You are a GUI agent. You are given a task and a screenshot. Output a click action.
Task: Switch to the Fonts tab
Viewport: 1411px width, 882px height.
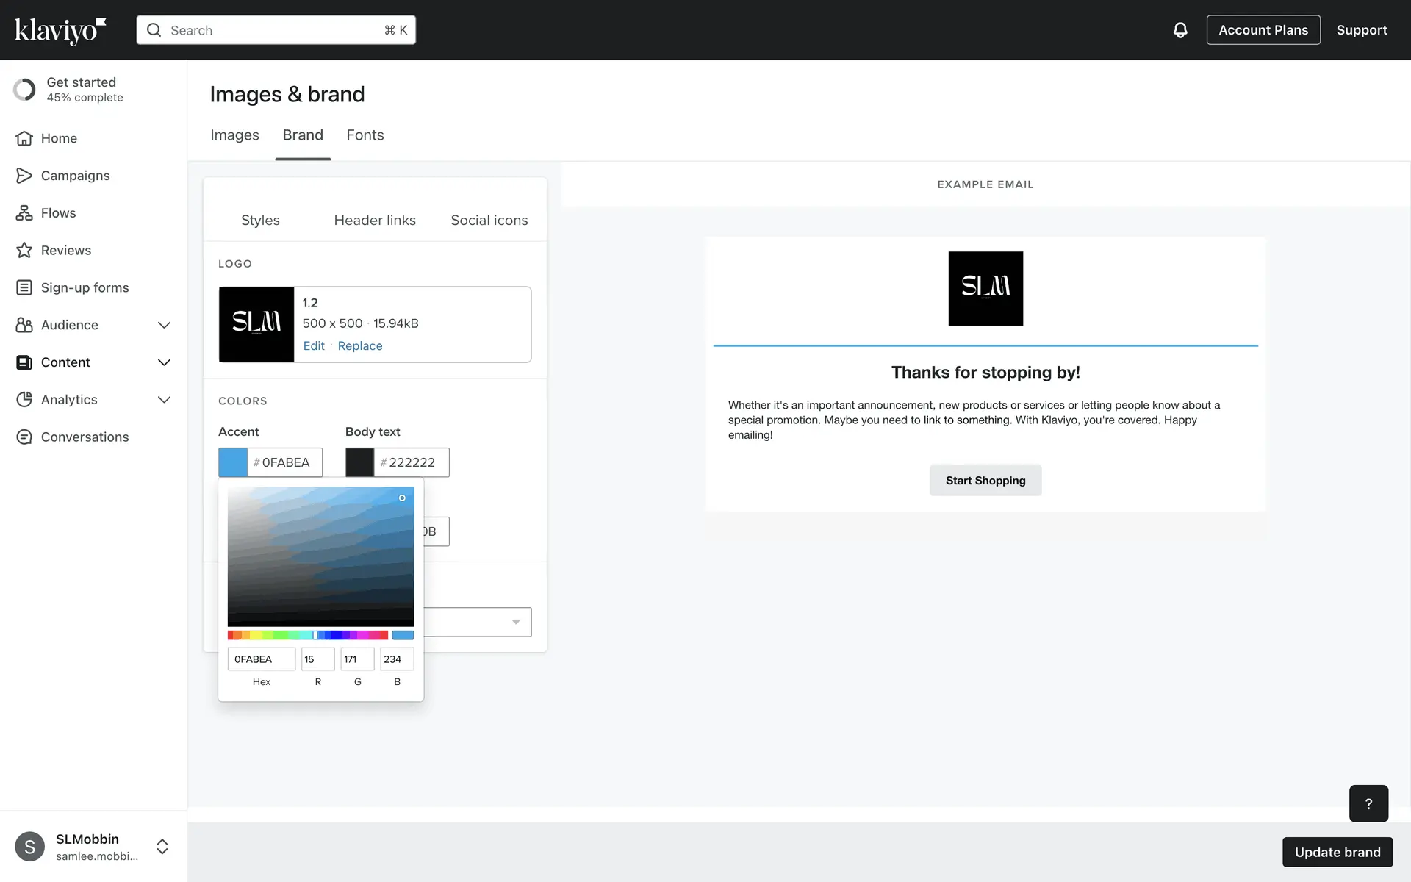(x=365, y=135)
